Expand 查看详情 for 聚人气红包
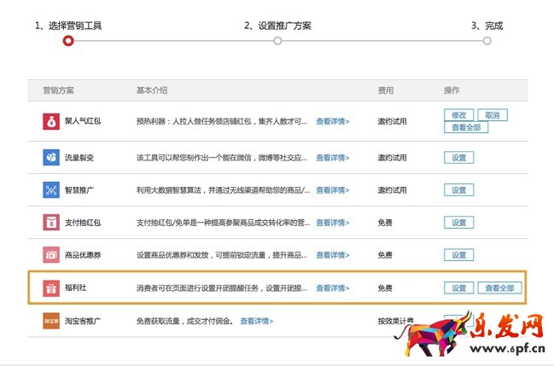554x366 pixels. (x=332, y=121)
